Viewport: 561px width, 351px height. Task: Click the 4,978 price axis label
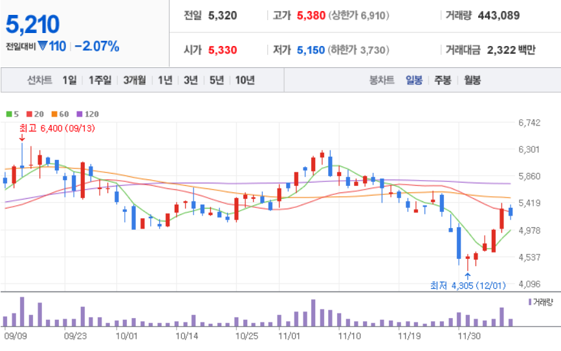tap(529, 231)
